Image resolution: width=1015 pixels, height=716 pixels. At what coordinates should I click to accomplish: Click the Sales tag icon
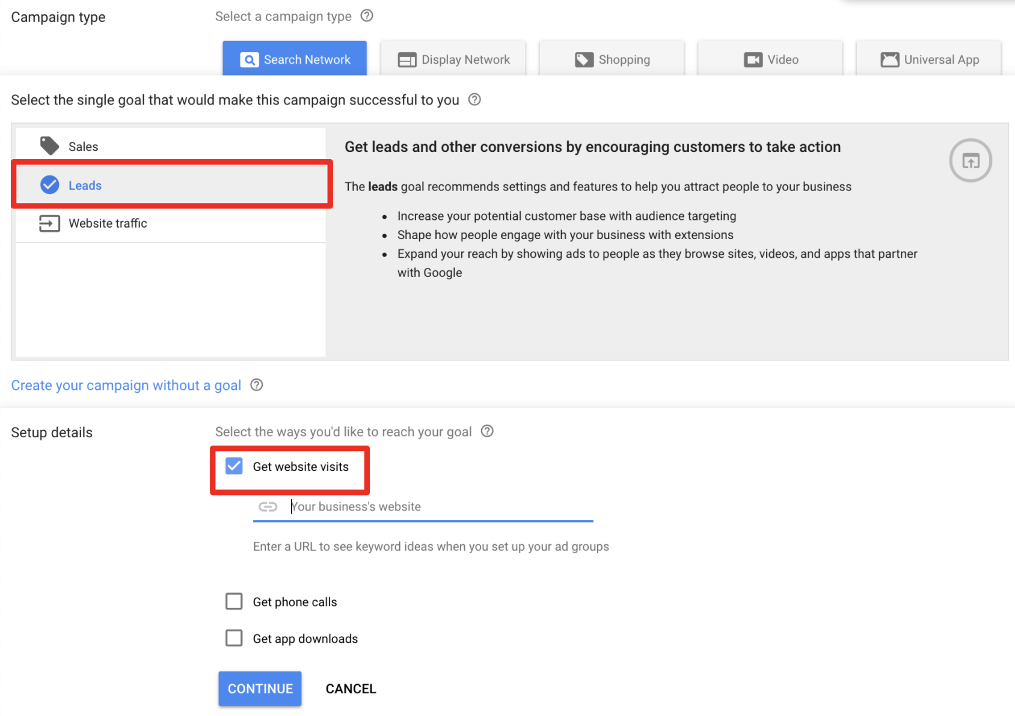tap(49, 146)
